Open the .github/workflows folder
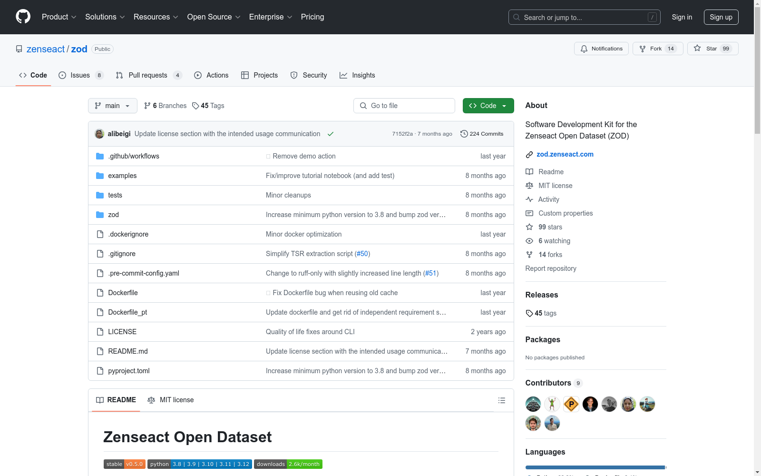The height and width of the screenshot is (476, 761). (x=134, y=156)
